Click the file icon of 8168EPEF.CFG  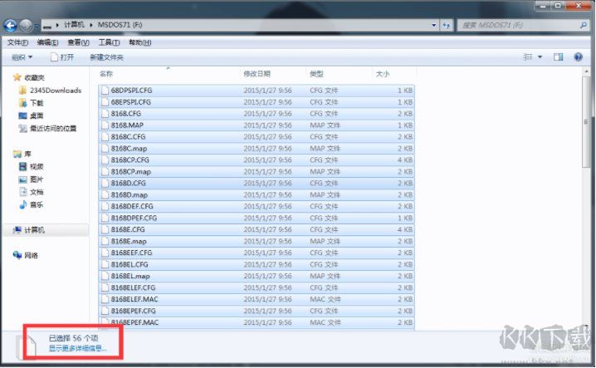point(105,311)
